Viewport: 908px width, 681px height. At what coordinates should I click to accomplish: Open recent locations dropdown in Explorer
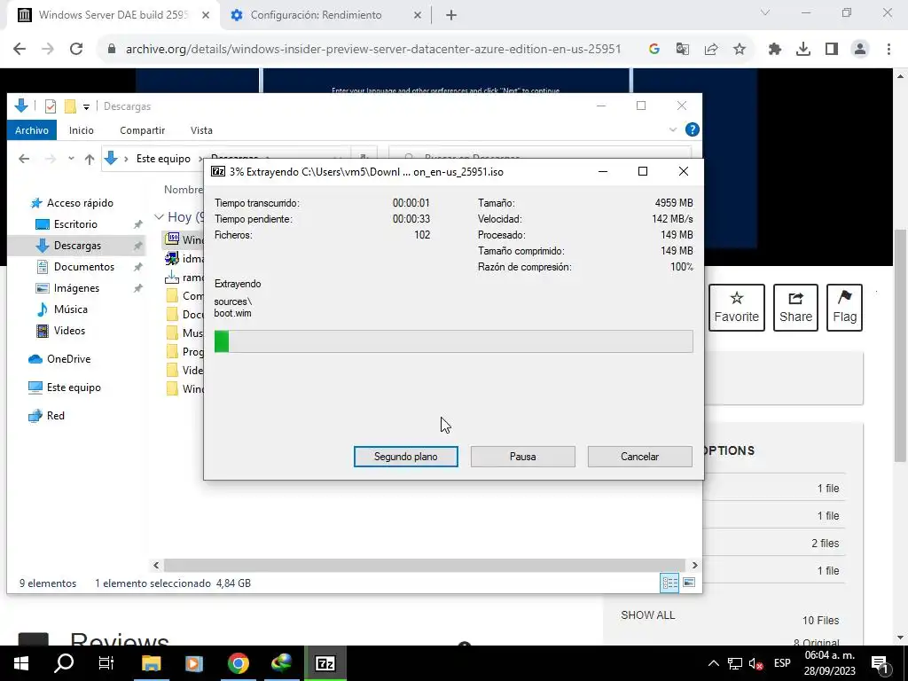pyautogui.click(x=71, y=159)
